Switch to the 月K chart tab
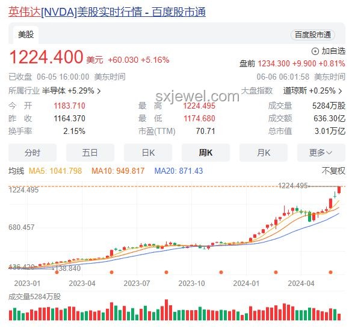355x327 pixels. [x=264, y=153]
